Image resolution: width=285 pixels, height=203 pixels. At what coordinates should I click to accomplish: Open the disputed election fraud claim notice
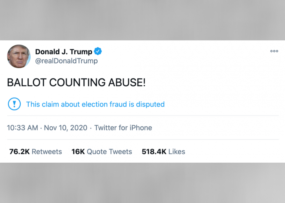click(95, 104)
